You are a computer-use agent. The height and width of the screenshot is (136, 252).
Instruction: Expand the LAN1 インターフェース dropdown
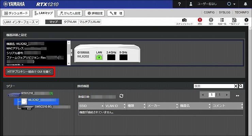(21, 22)
